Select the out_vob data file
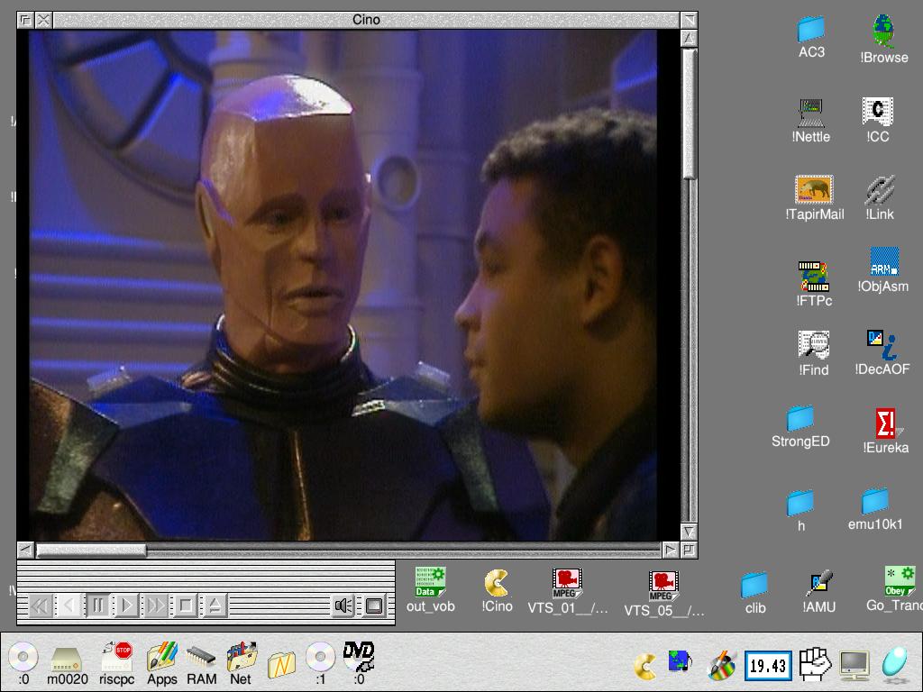 tap(430, 590)
